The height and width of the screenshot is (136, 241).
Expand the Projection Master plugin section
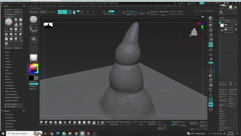[11, 121]
